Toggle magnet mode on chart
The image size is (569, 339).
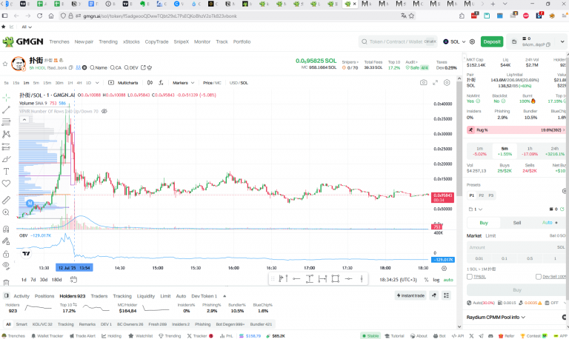(x=6, y=229)
